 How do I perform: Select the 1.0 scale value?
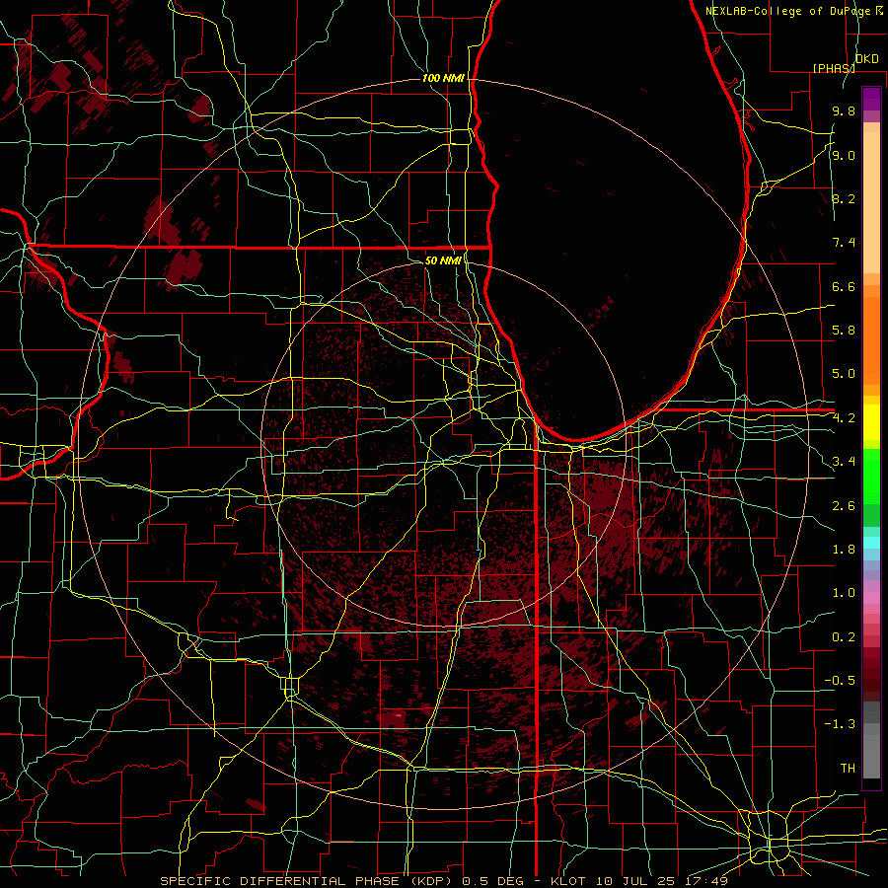click(x=844, y=593)
